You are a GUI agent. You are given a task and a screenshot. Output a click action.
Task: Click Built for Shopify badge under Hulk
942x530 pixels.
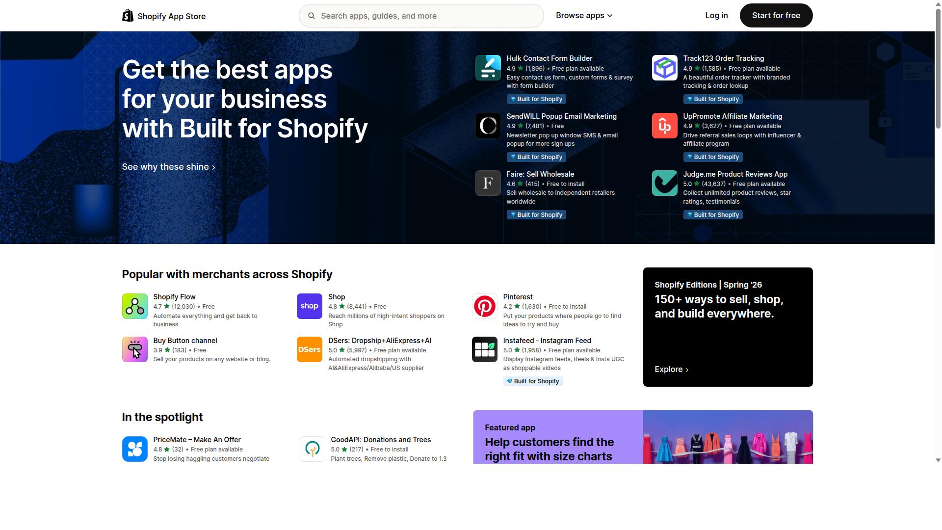(536, 99)
